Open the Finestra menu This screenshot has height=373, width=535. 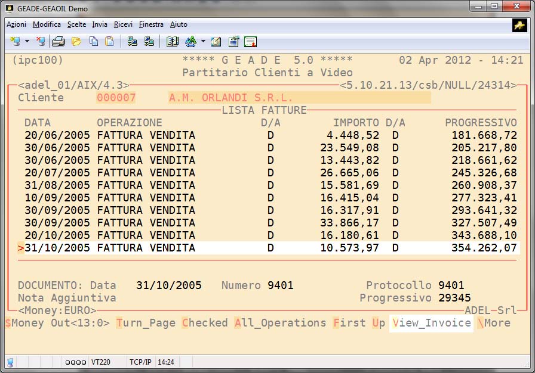point(151,24)
